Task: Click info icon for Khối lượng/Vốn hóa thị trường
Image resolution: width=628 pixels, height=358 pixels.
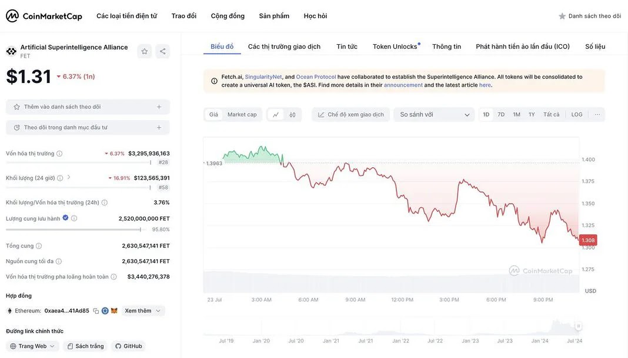Action: coord(105,203)
